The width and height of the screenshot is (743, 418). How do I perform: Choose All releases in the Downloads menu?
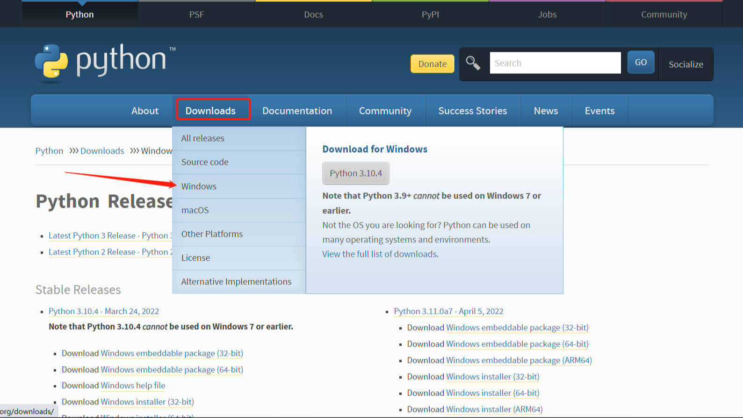pyautogui.click(x=202, y=138)
